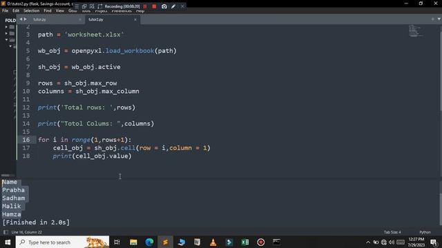Collapse the third sidebar folder
442x248 pixels.
click(x=6, y=40)
